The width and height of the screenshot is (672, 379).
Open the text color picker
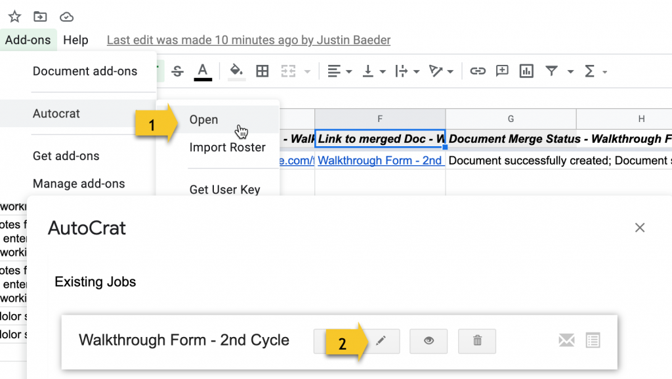pyautogui.click(x=203, y=71)
